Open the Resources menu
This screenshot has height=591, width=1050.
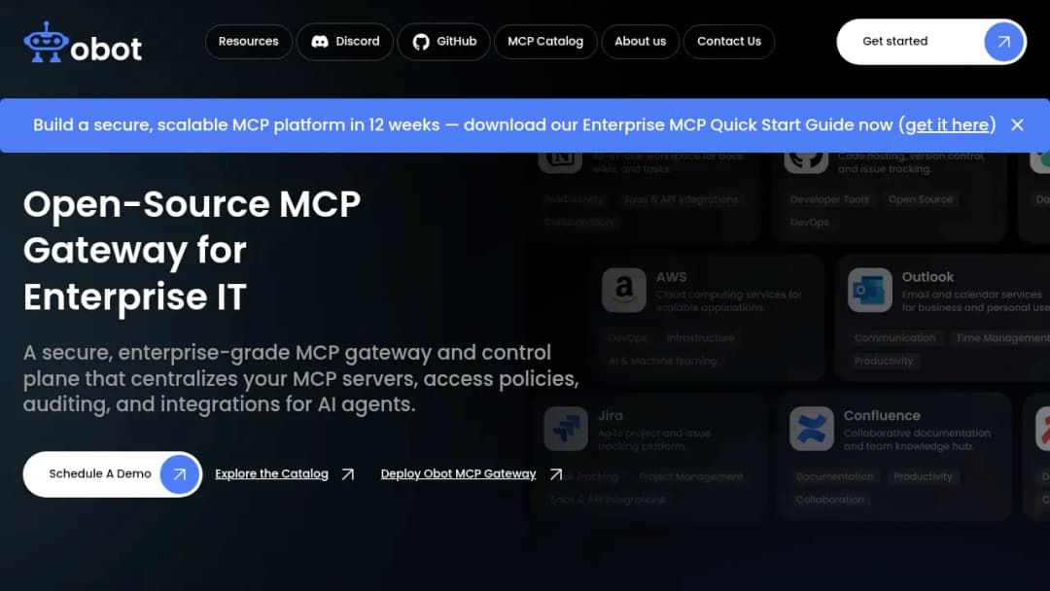(x=249, y=42)
